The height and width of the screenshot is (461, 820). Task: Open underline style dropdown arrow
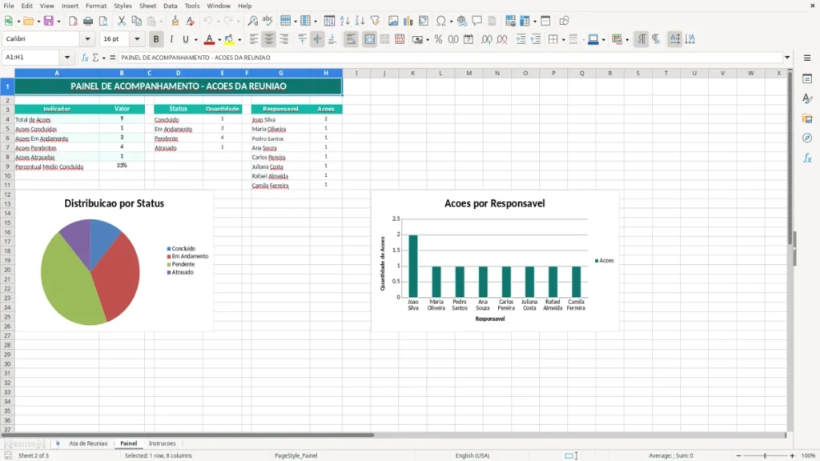click(x=195, y=40)
